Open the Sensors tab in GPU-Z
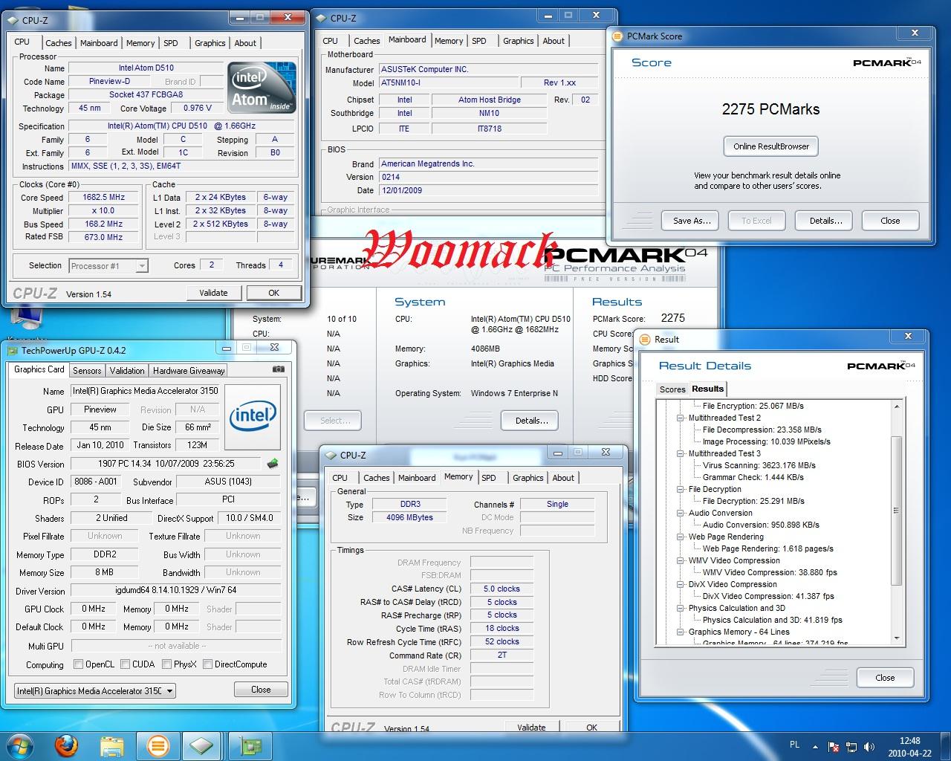This screenshot has width=951, height=761. pyautogui.click(x=87, y=370)
